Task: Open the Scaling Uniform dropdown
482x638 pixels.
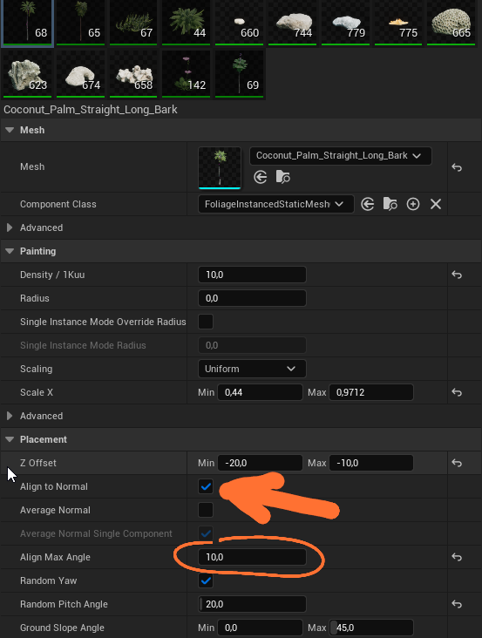Action: [252, 369]
